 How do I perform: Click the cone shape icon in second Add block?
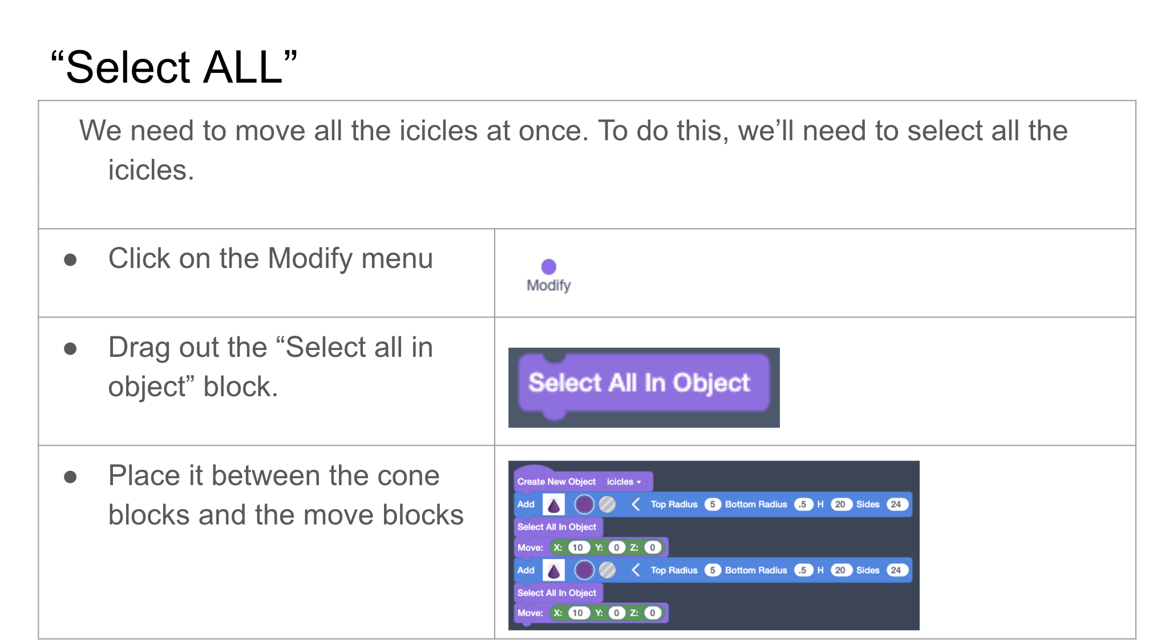(553, 570)
